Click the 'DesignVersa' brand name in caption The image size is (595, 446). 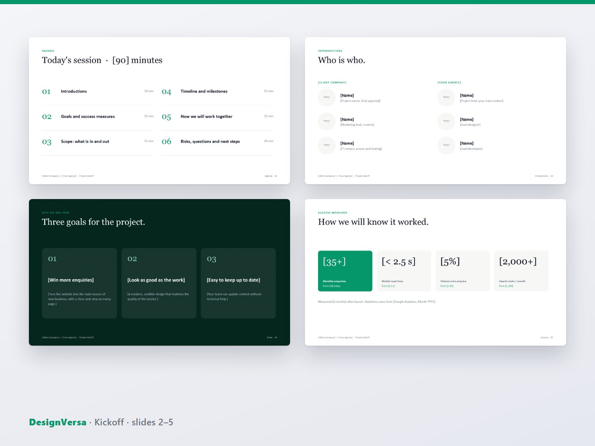point(57,422)
